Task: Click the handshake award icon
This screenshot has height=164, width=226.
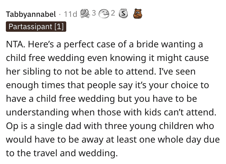Action: tap(85, 13)
